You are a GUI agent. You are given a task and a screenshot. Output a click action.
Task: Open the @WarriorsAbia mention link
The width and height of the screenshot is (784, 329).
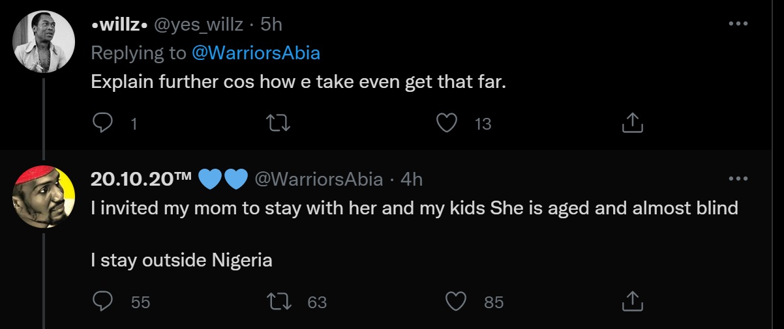256,53
